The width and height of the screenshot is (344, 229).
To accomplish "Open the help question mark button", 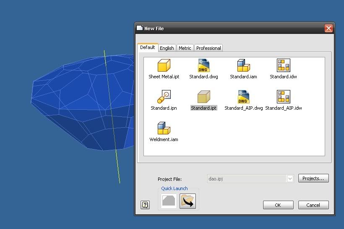I will pyautogui.click(x=145, y=205).
